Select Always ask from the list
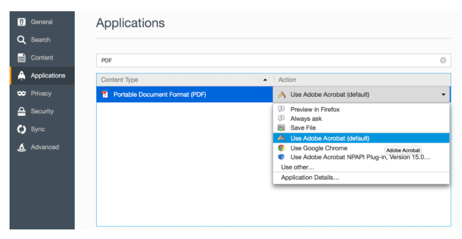Viewport: 462px width, 239px height. (x=306, y=119)
